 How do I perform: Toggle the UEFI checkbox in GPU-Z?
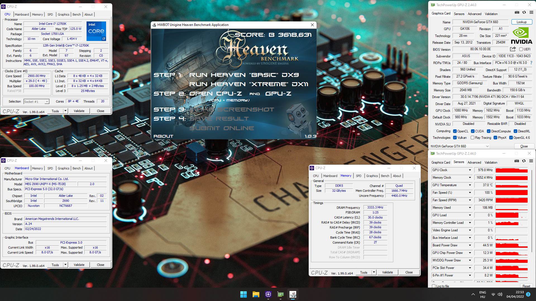coord(521,49)
